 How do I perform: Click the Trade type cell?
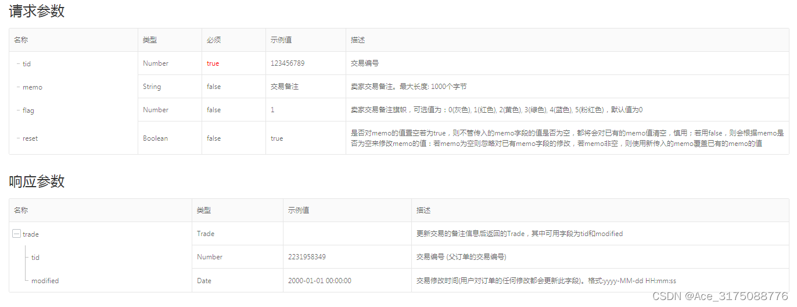coord(206,234)
